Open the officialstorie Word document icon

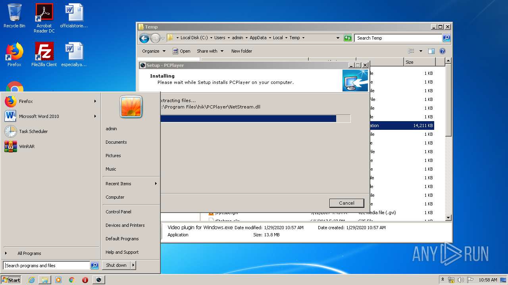coord(74,16)
